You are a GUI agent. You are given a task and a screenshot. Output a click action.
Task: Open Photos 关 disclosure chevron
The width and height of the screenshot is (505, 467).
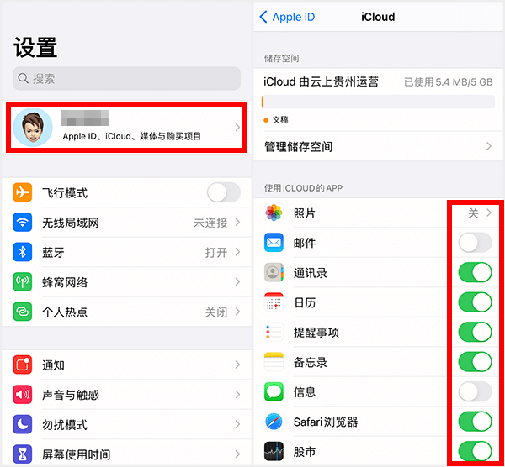[x=489, y=213]
